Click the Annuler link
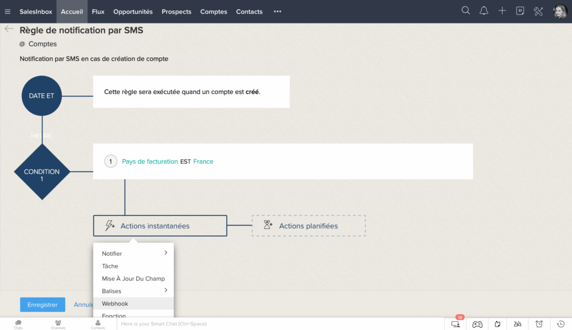Image resolution: width=572 pixels, height=330 pixels. click(84, 304)
